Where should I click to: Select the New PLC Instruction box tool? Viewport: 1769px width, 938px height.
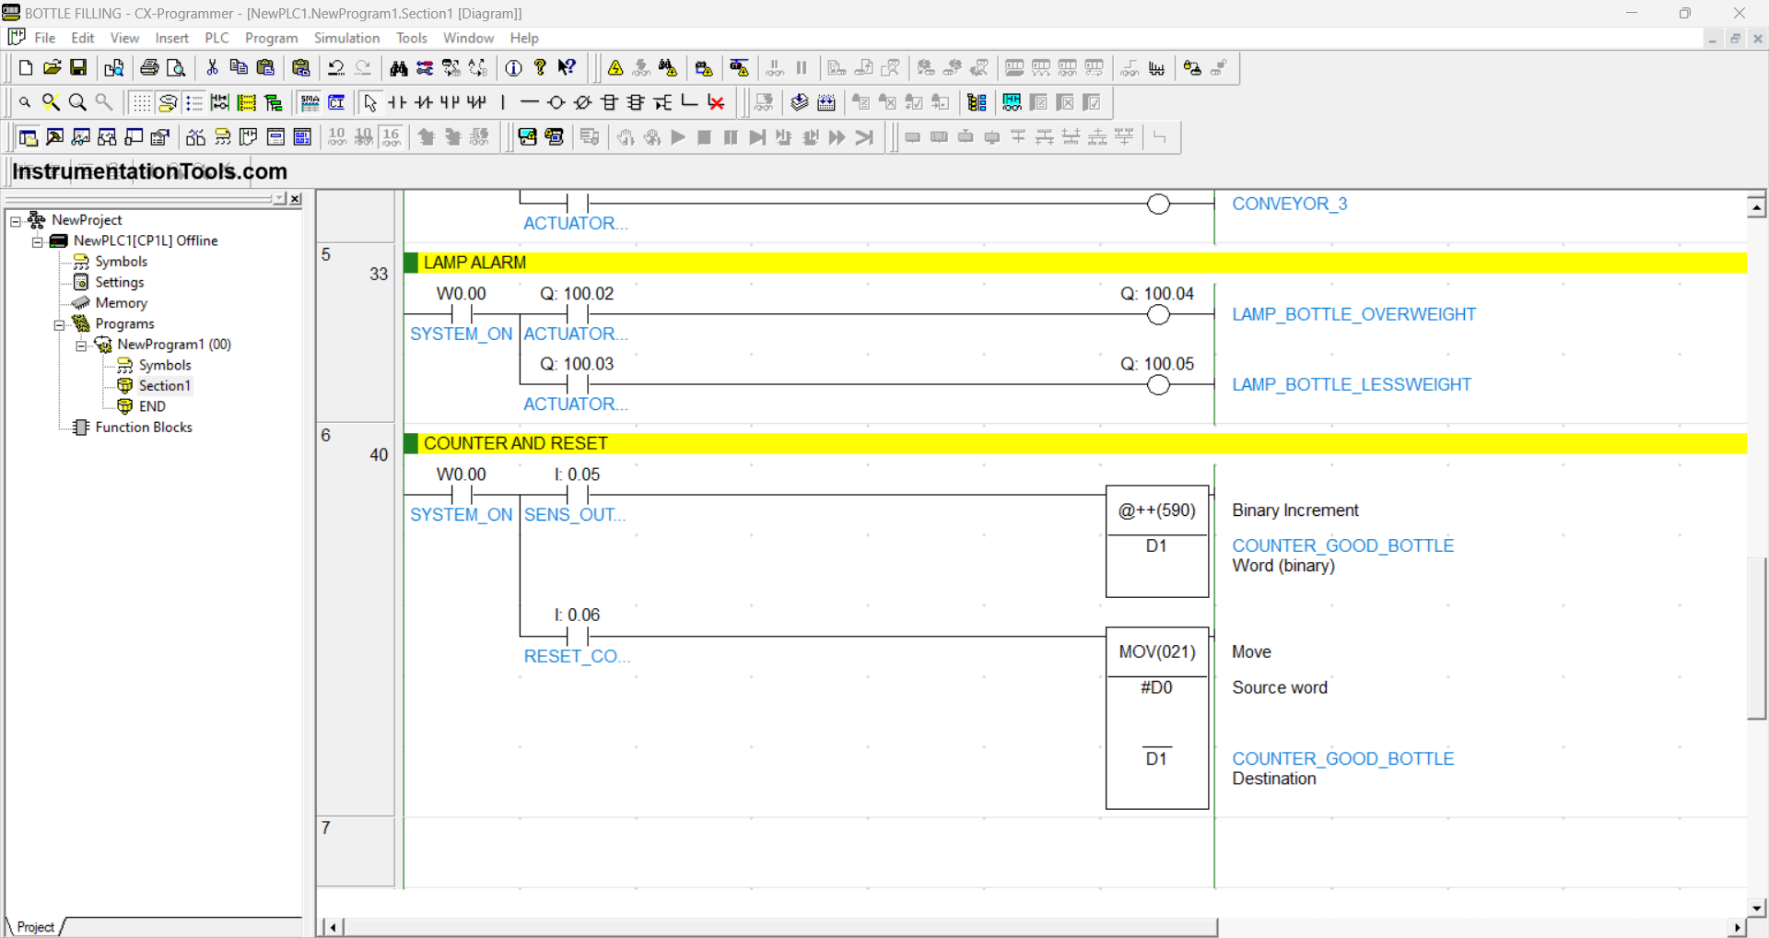coord(609,102)
